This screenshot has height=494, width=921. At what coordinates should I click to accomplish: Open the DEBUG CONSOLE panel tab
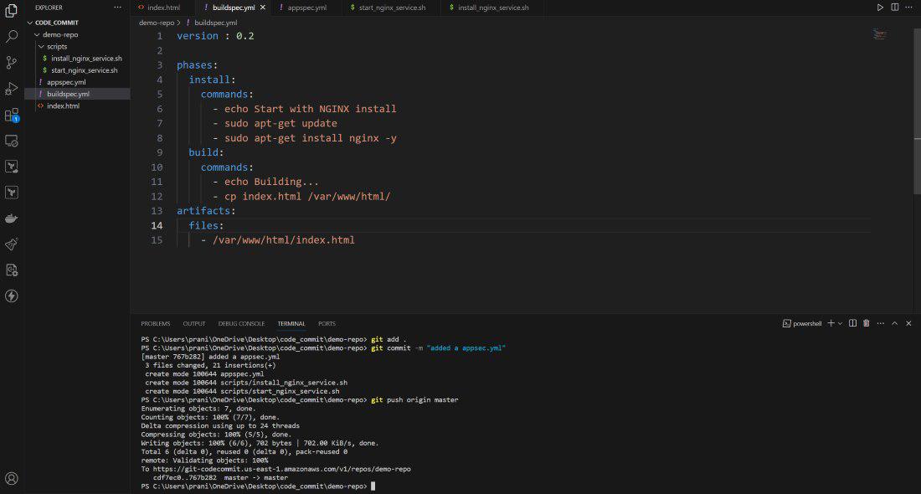pos(241,324)
